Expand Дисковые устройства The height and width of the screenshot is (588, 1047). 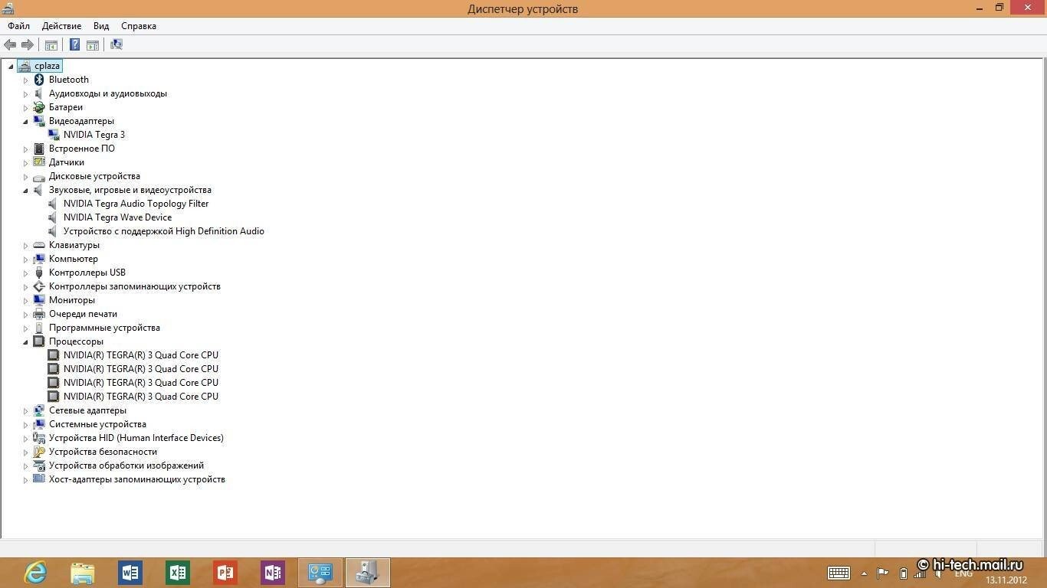point(25,176)
